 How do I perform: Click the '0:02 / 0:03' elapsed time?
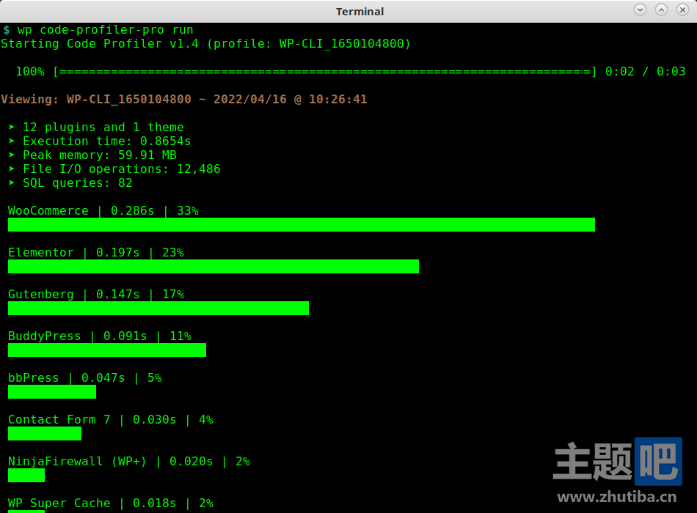(x=646, y=72)
